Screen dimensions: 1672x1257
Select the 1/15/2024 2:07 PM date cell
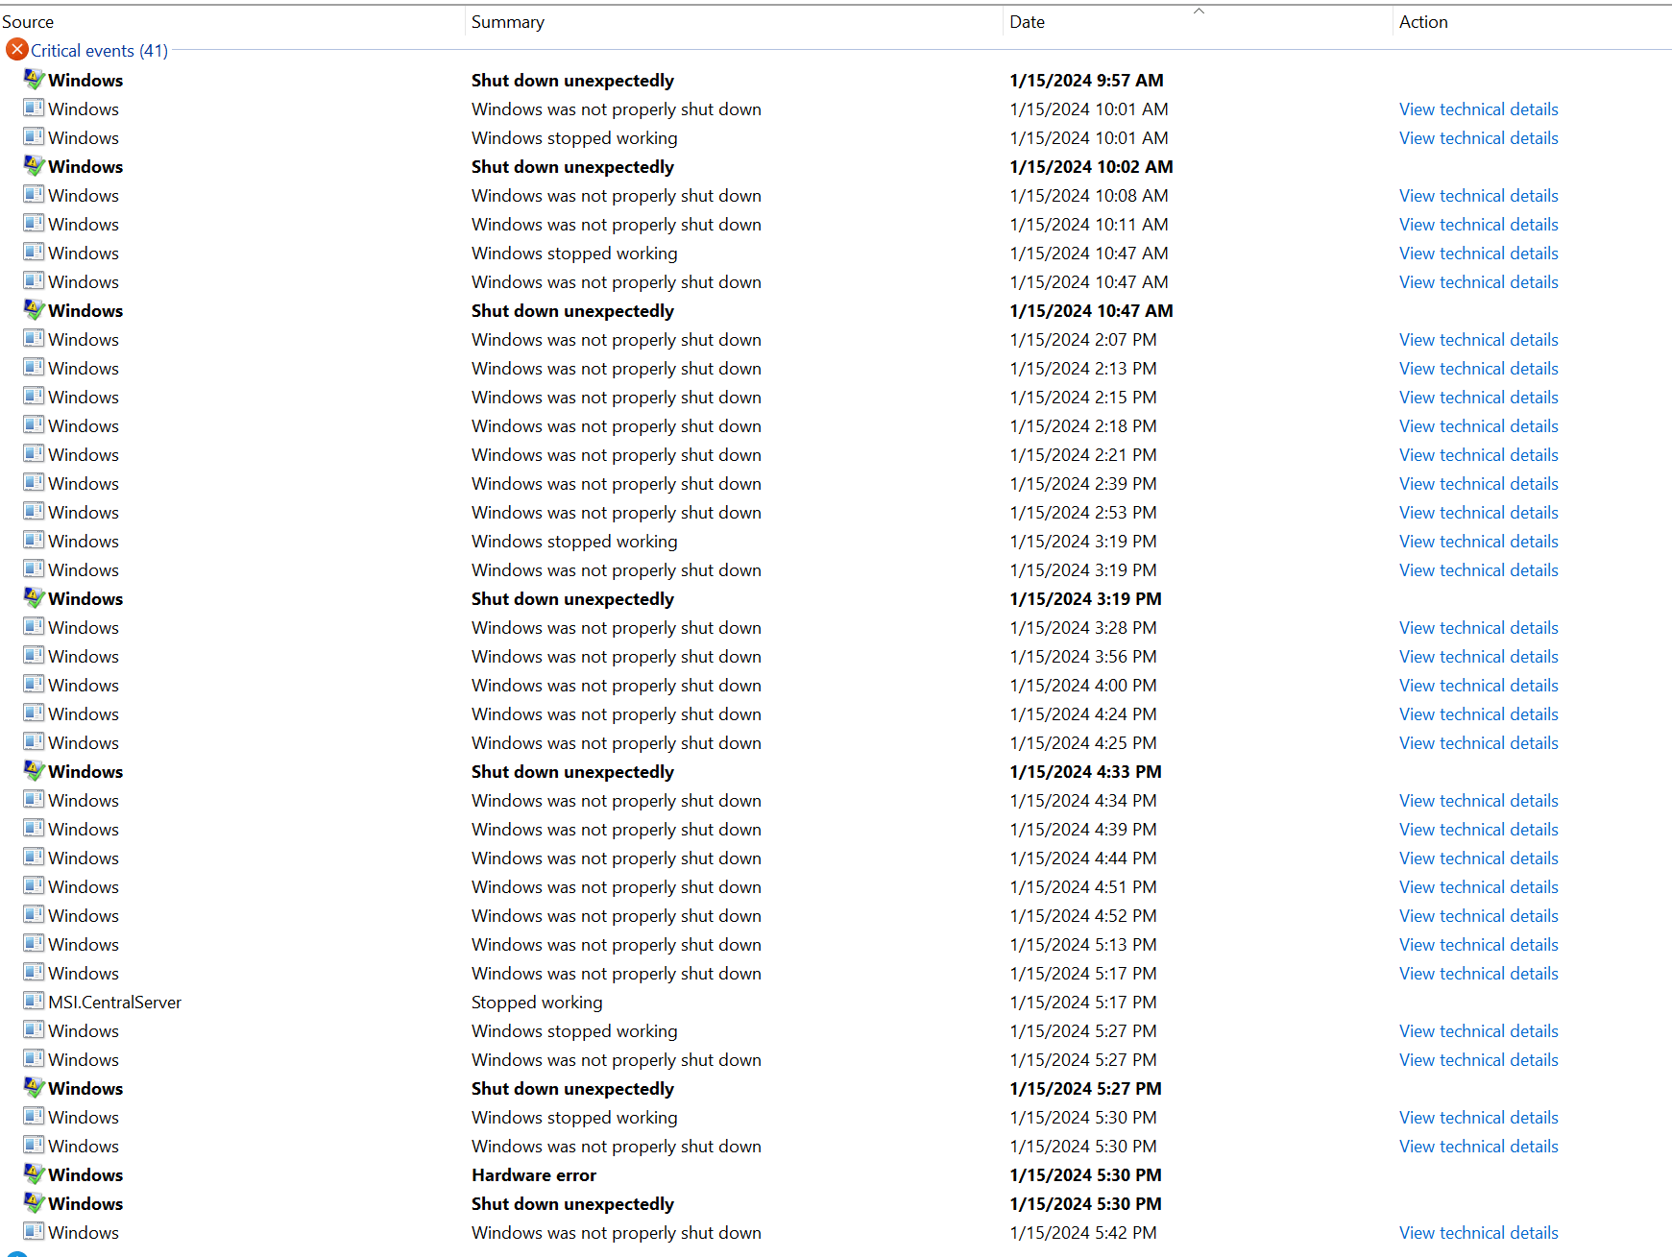pos(1083,340)
